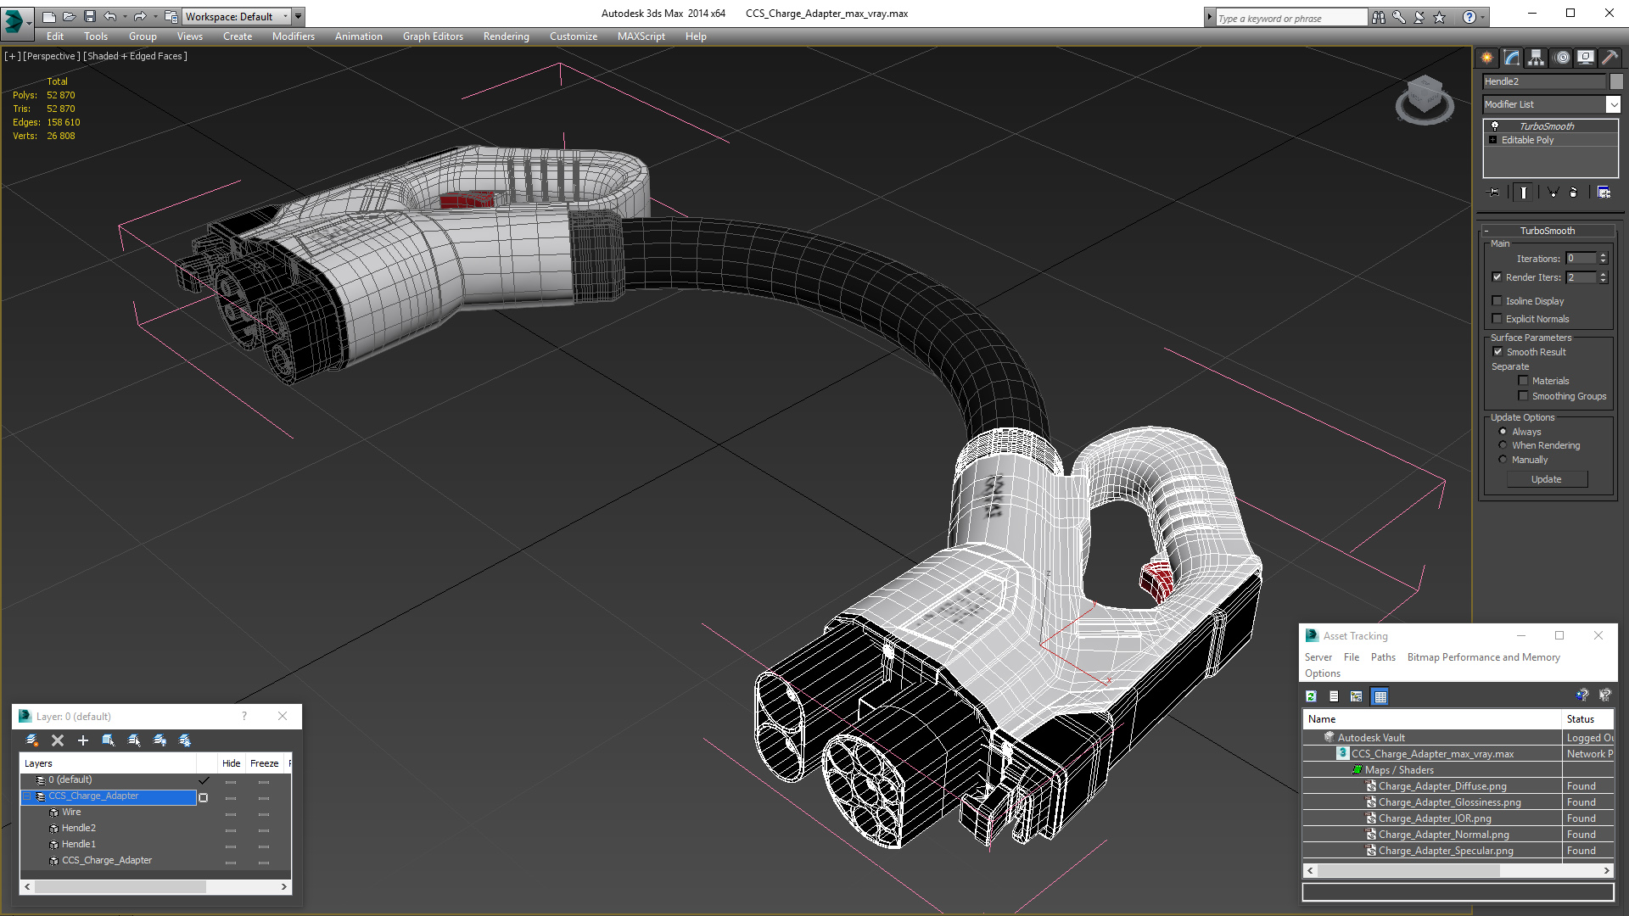Click Update button in TurboSmooth panel
This screenshot has width=1629, height=916.
point(1546,478)
